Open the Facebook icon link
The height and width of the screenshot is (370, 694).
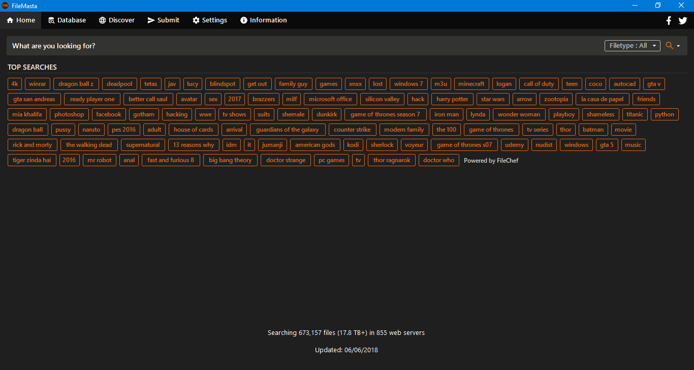669,20
